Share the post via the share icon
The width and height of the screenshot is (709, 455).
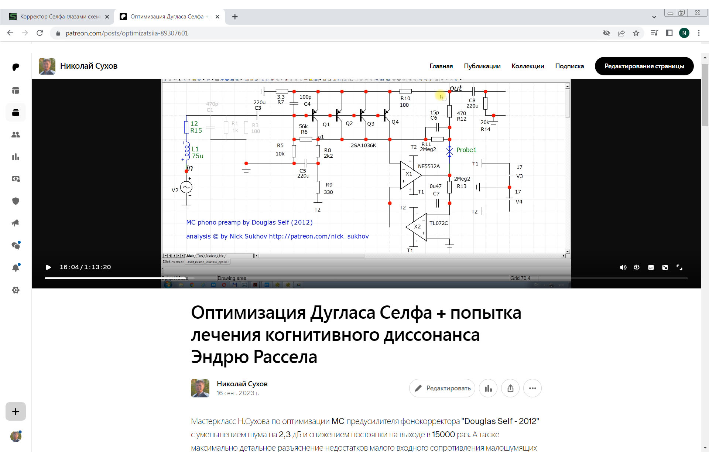pyautogui.click(x=510, y=388)
